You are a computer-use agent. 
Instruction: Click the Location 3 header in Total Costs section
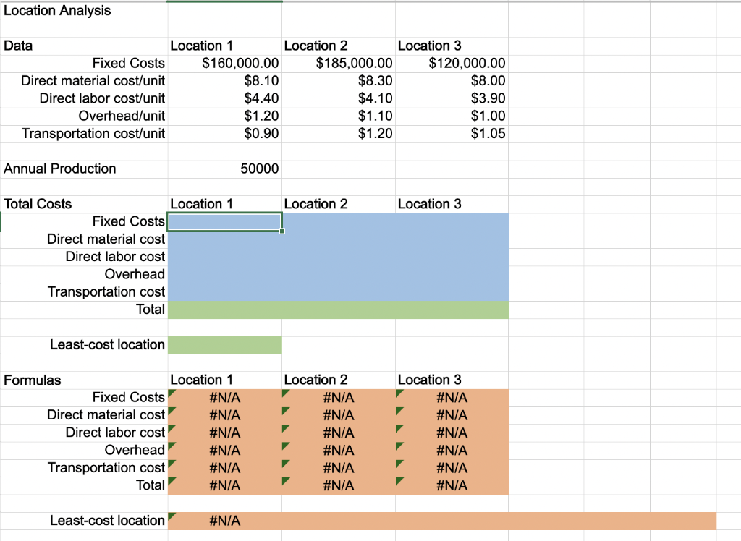(x=452, y=204)
